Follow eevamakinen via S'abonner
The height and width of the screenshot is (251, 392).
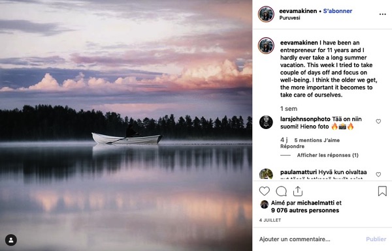tap(338, 11)
